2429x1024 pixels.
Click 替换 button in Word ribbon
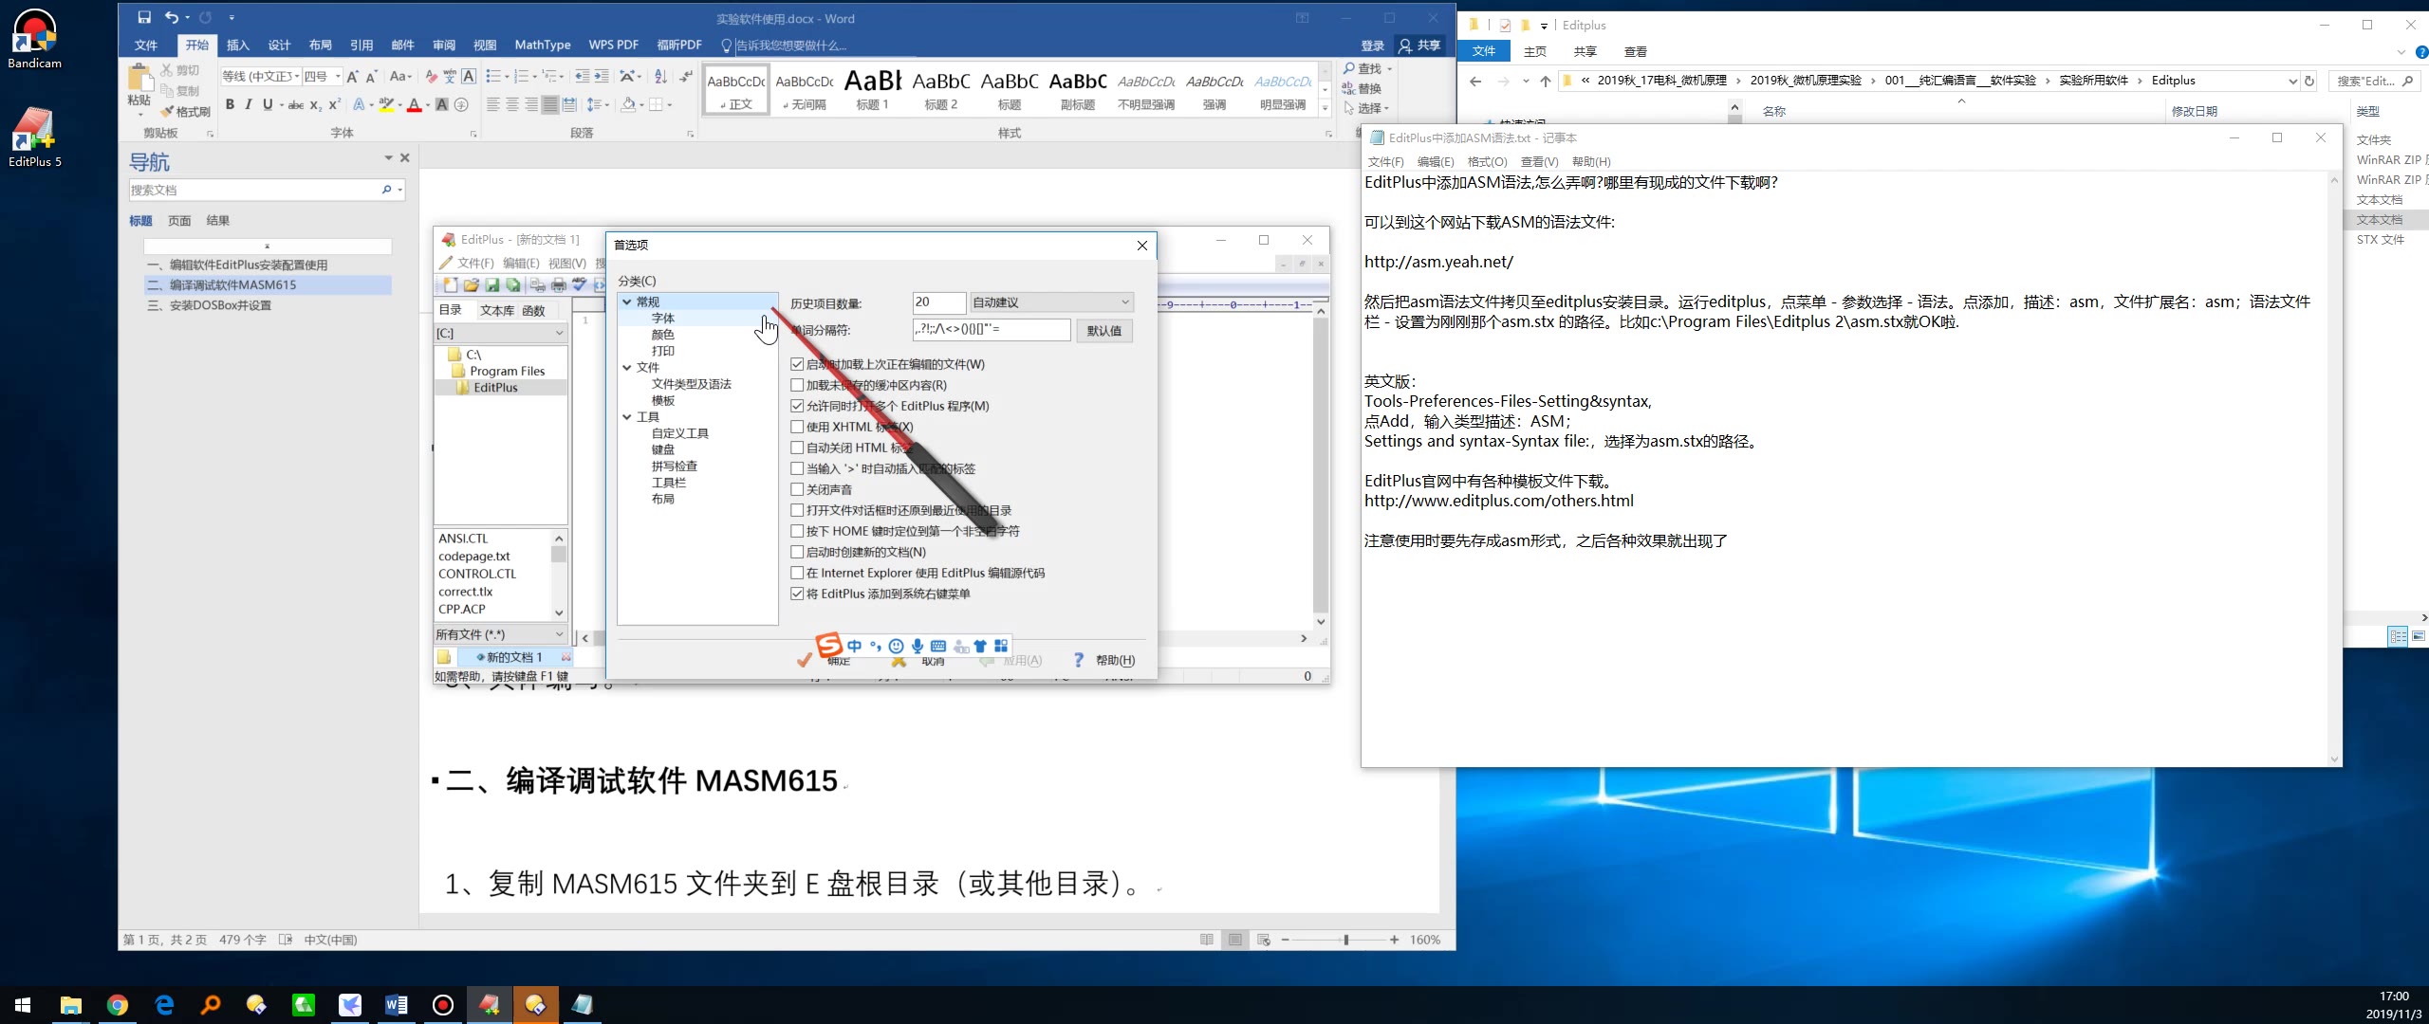point(1362,88)
